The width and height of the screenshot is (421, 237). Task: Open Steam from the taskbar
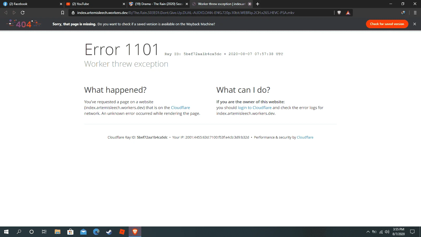(x=109, y=232)
